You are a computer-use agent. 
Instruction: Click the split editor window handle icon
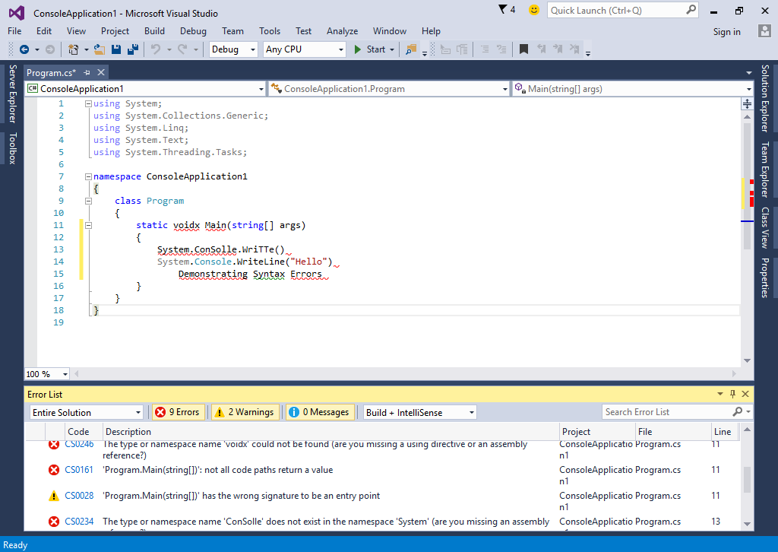point(747,103)
